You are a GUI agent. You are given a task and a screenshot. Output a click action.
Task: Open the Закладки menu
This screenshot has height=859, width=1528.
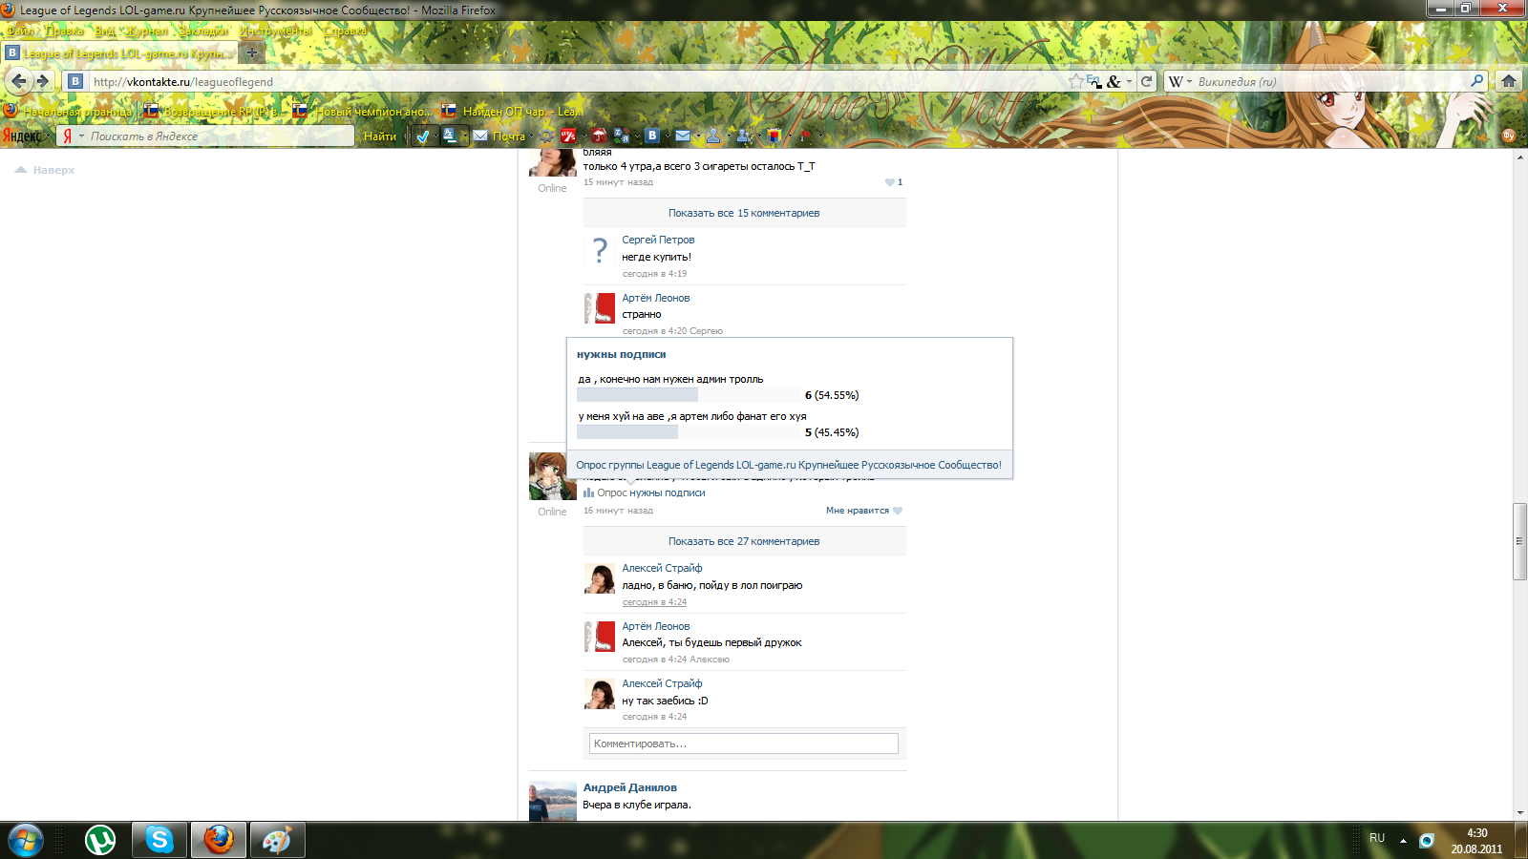[203, 31]
